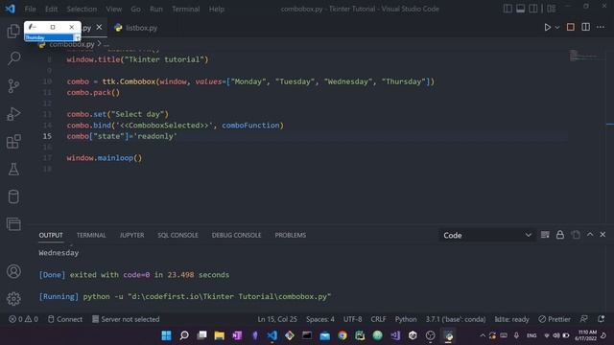614x345 pixels.
Task: Open the Explorer view in activity bar
Action: (13, 31)
